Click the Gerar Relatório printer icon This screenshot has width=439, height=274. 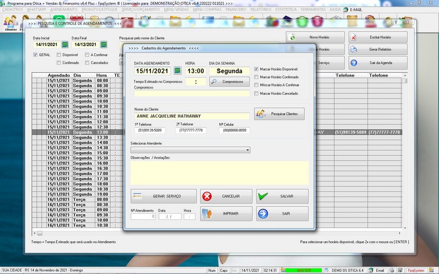pyautogui.click(x=353, y=49)
